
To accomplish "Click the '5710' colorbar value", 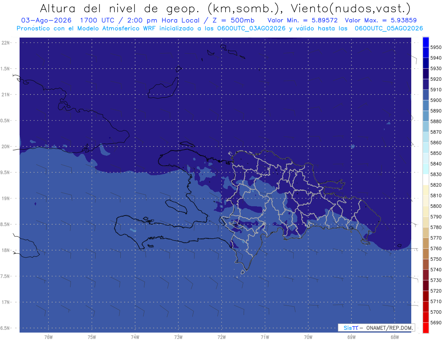I will pos(436,301).
